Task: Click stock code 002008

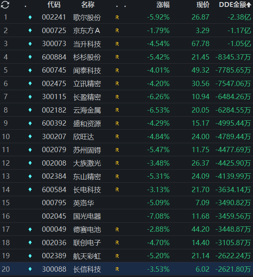Action: coord(54,163)
